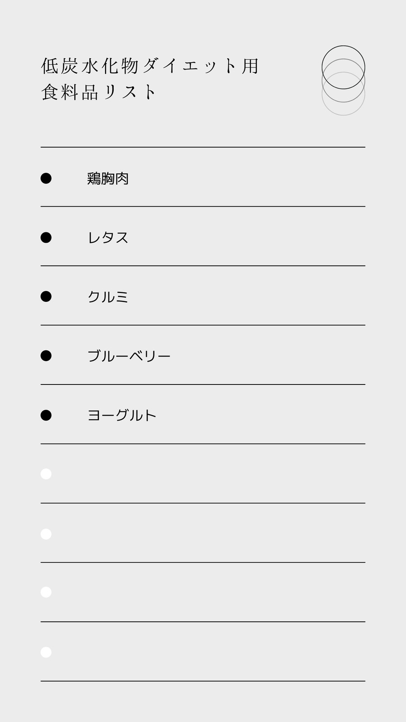Click the bullet beside ヨーグルト
Screen dimensions: 406x722
click(46, 415)
